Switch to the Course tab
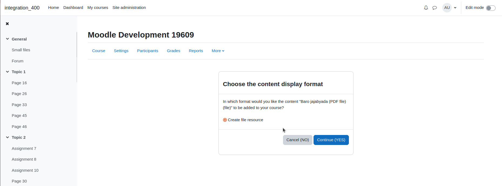 99,51
